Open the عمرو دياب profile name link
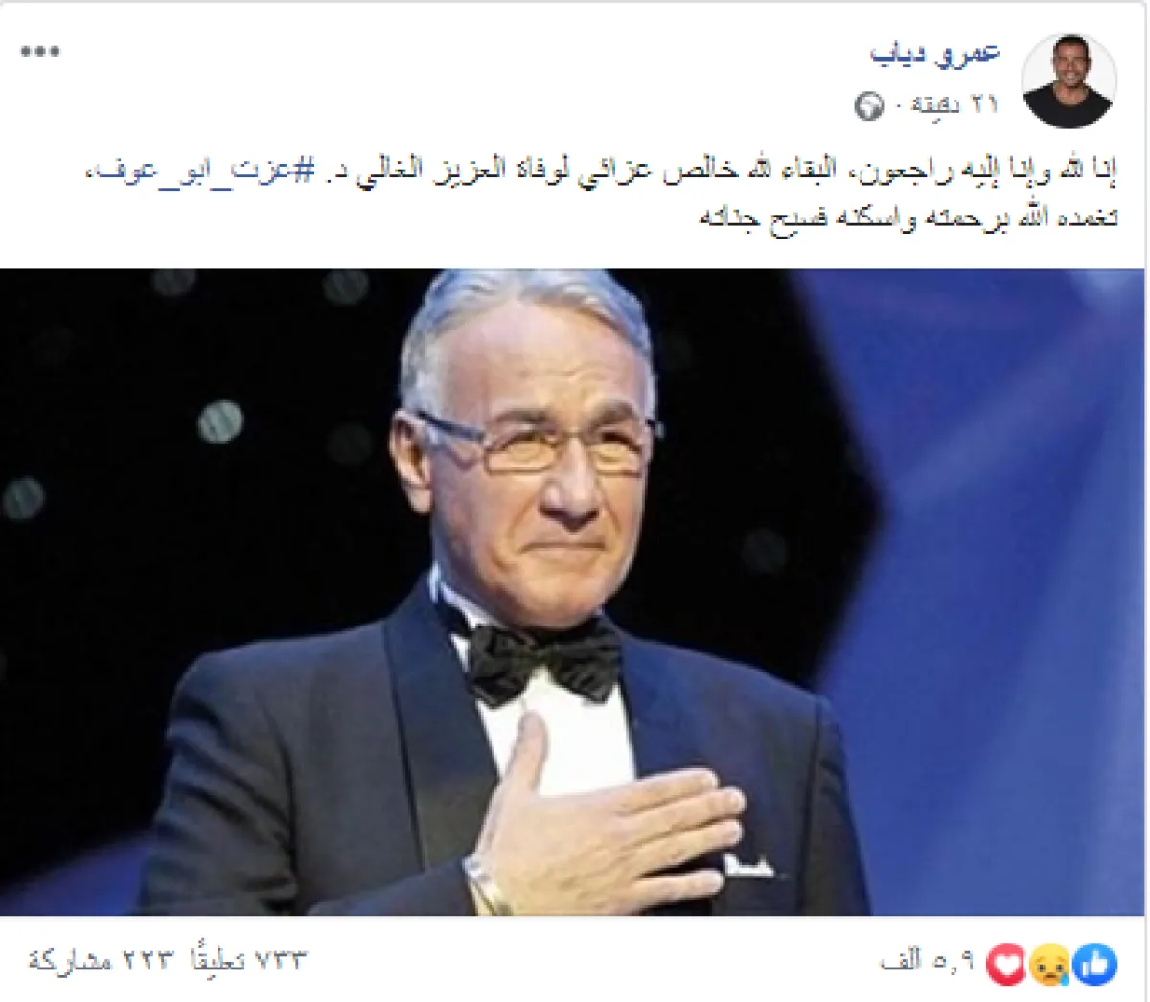This screenshot has height=1002, width=1150. (x=935, y=52)
